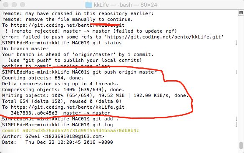Click the 'Counting objects: 654, done.' line
Image resolution: width=244 pixels, height=153 pixels.
pyautogui.click(x=43, y=78)
